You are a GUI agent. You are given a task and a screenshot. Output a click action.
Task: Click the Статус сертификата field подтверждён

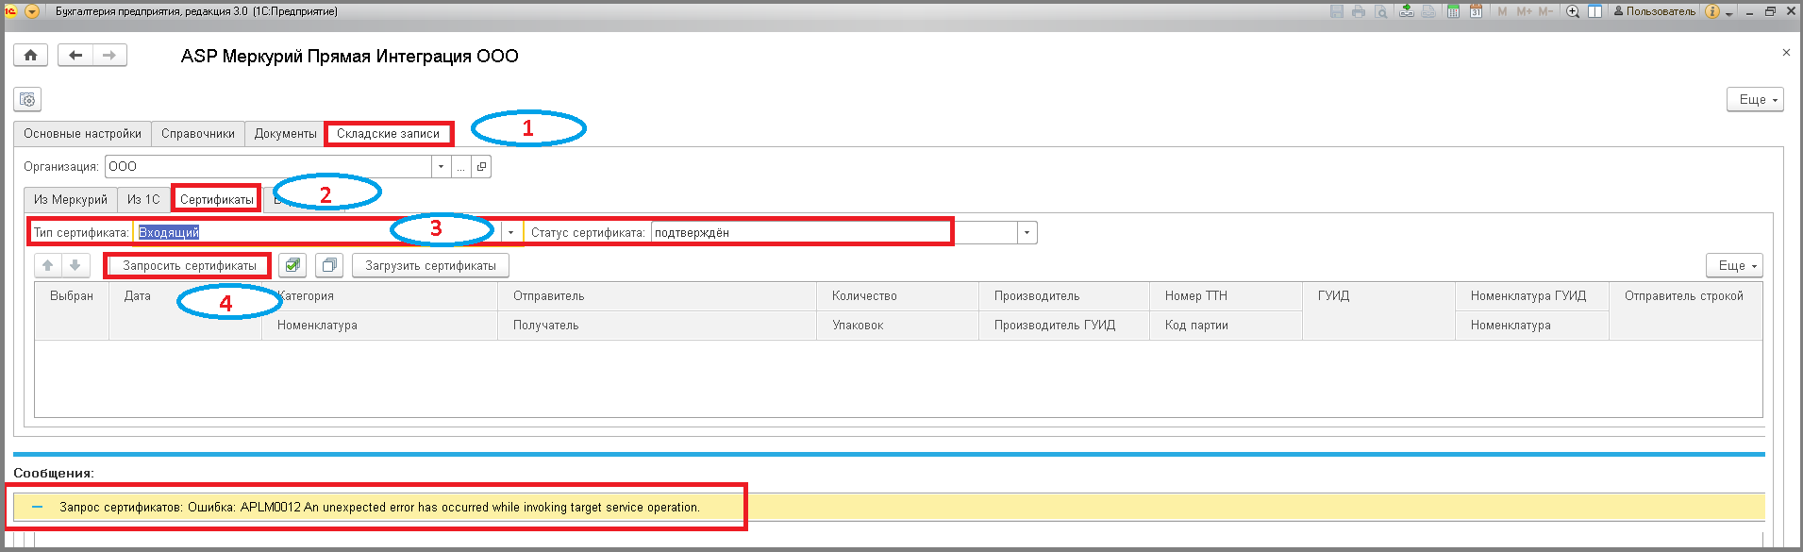pyautogui.click(x=834, y=232)
